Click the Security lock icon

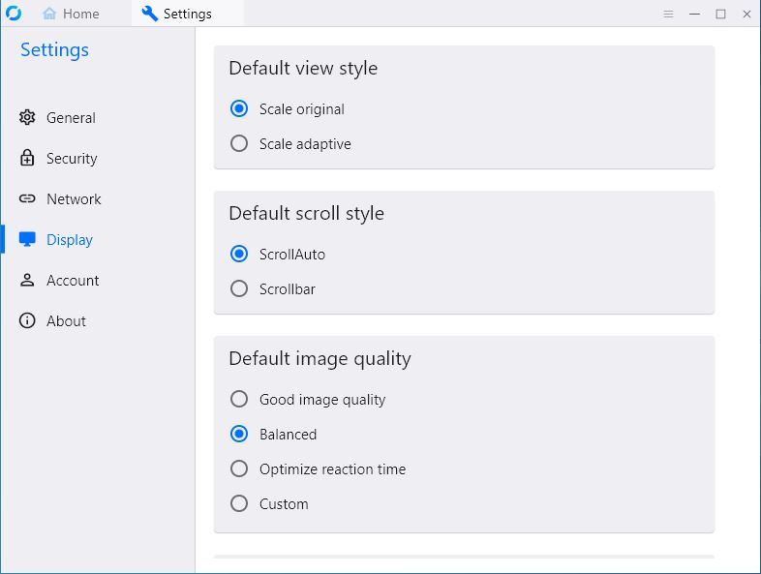click(x=27, y=158)
